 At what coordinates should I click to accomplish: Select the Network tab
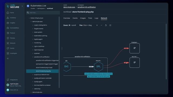[x=104, y=18]
